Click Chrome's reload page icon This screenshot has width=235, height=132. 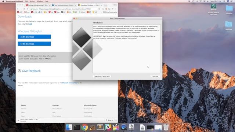[x=24, y=9]
